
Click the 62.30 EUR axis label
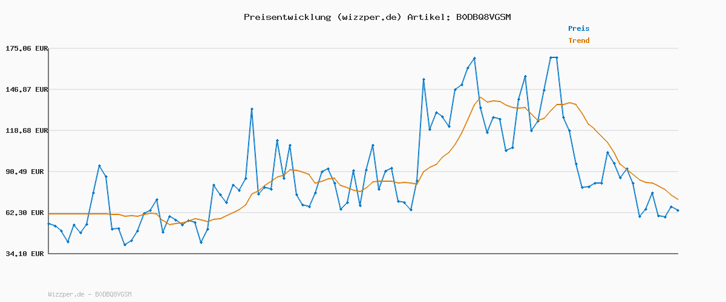[x=27, y=213]
